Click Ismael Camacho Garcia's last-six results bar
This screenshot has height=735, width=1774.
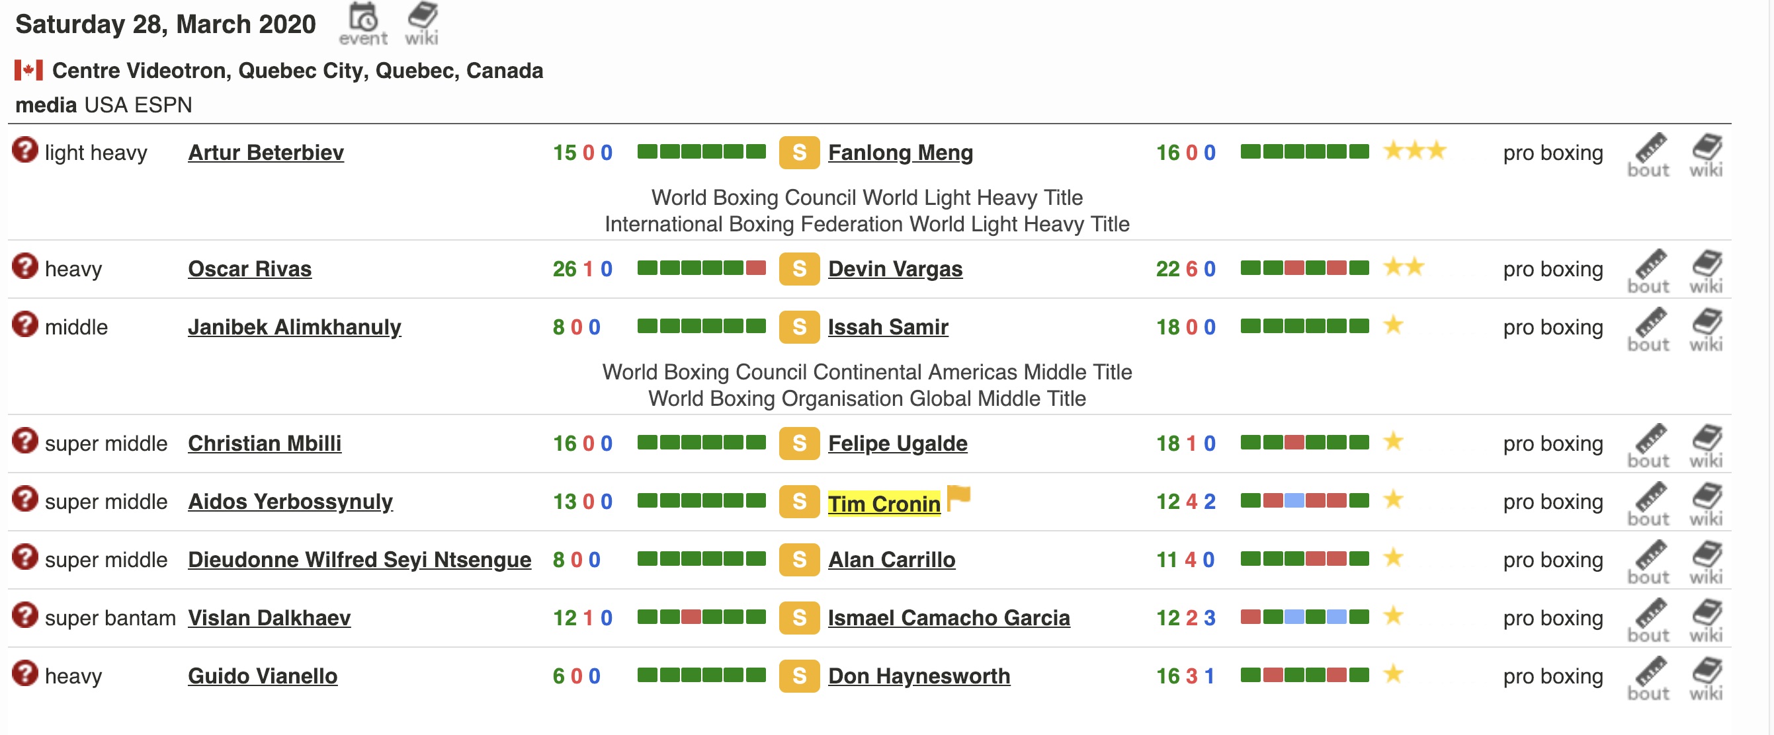click(1304, 617)
